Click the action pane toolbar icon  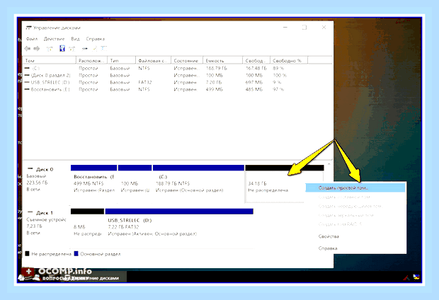click(x=72, y=49)
